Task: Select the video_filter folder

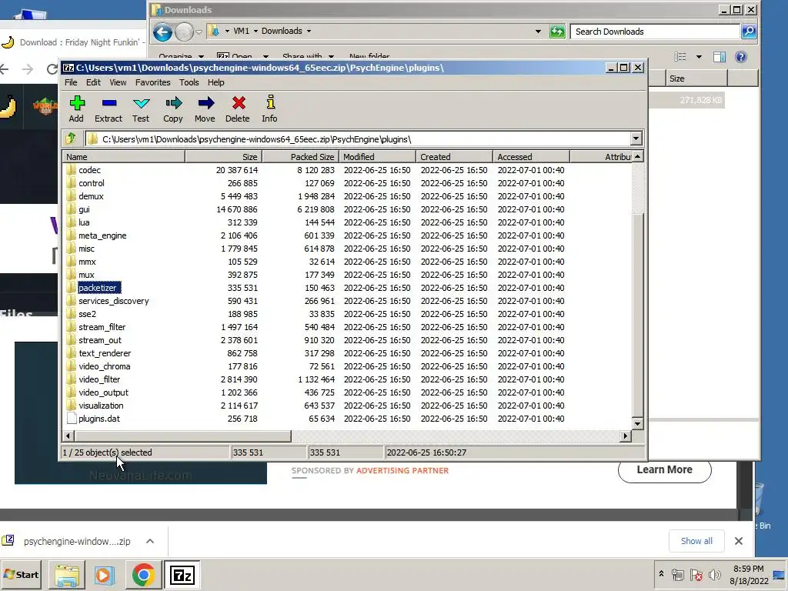Action: (99, 379)
